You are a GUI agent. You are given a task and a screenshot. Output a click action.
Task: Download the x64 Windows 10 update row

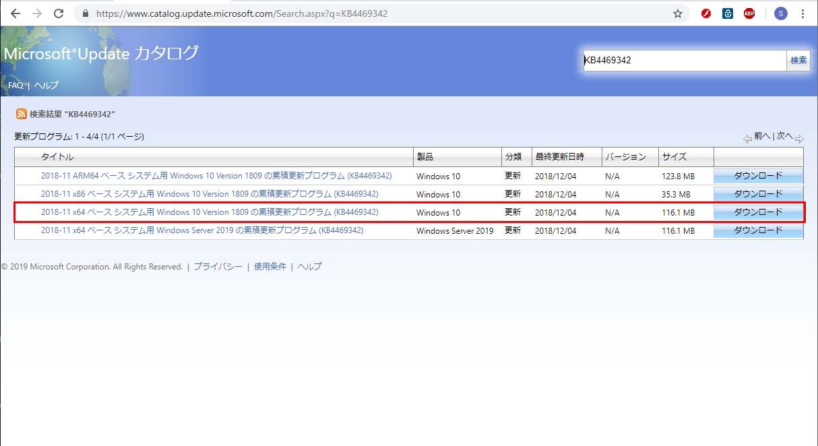click(x=758, y=212)
